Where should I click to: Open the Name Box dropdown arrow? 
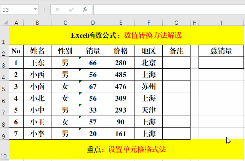pyautogui.click(x=35, y=10)
